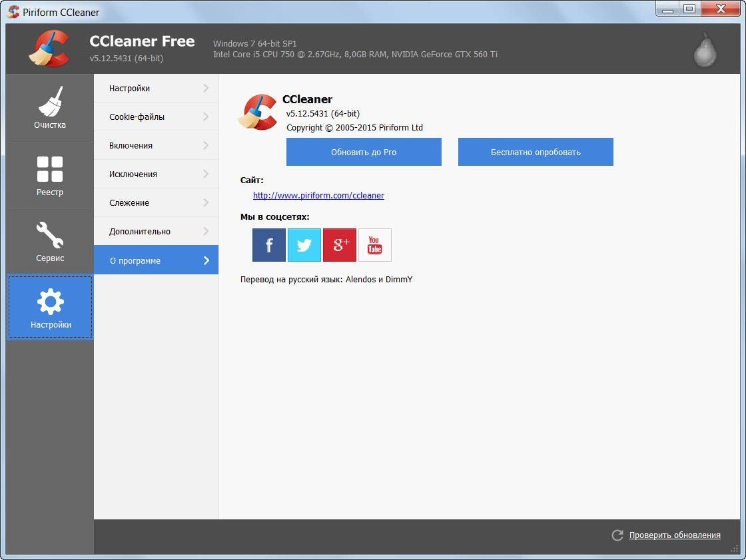746x560 pixels.
Task: Open the Исключения submenu item
Action: (x=156, y=174)
